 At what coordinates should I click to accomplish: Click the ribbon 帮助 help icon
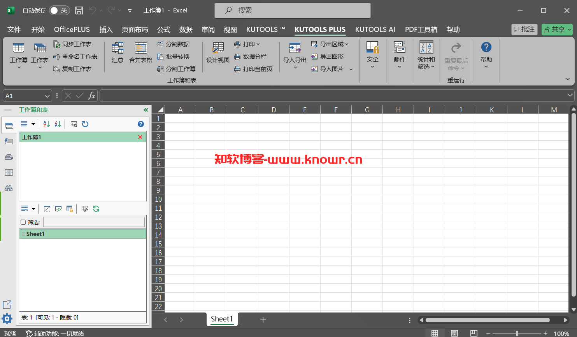point(486,55)
